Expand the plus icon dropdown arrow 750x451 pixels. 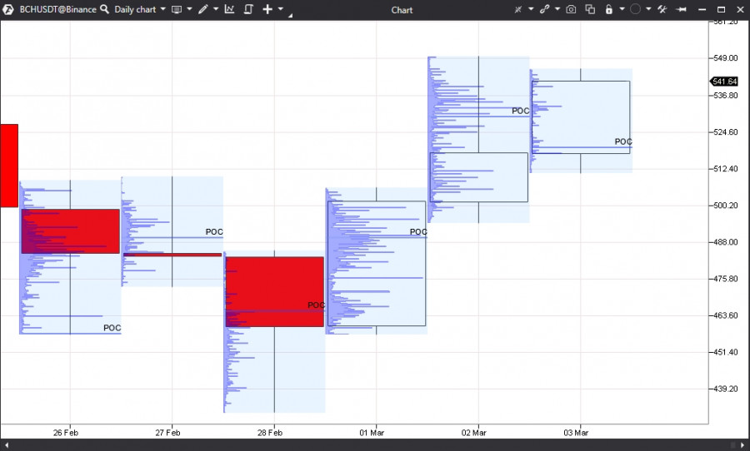(x=280, y=9)
